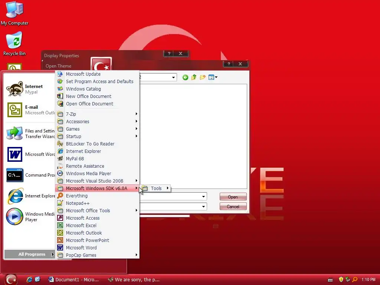Click the Everything search tray icon
The width and height of the screenshot is (380, 285).
pyautogui.click(x=355, y=279)
